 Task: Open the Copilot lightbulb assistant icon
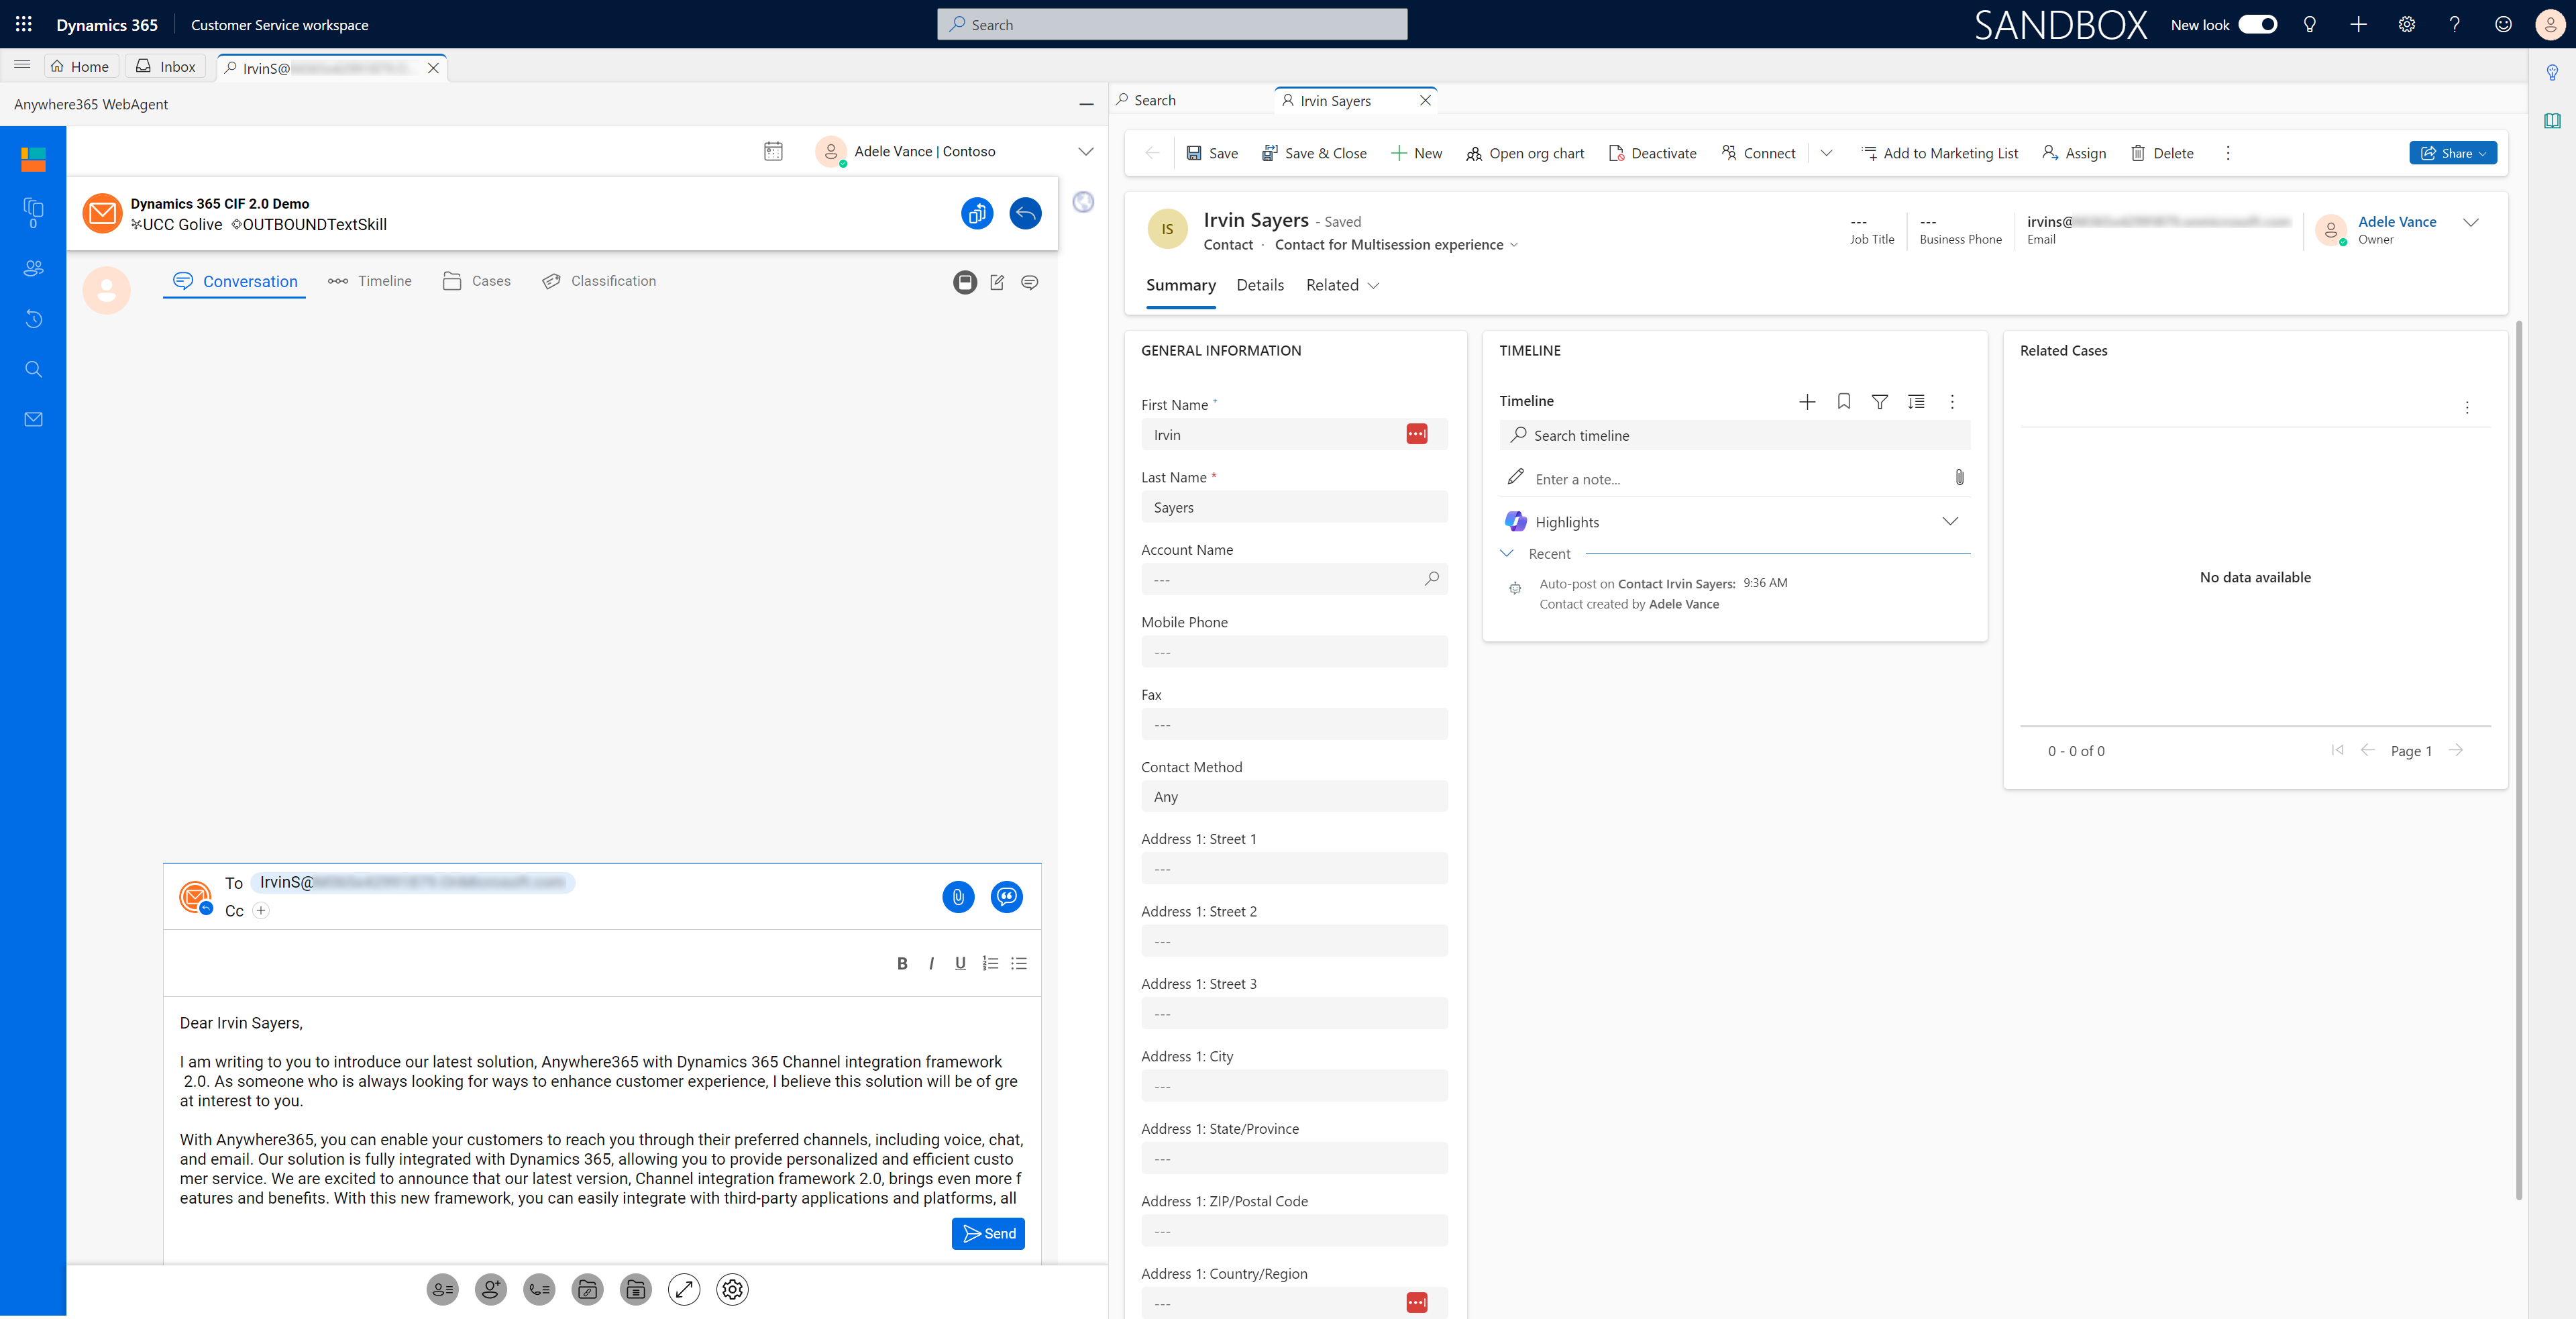[2309, 24]
